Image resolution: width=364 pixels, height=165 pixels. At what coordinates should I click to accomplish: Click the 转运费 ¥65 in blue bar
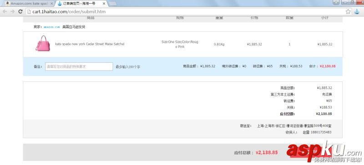tap(263, 66)
